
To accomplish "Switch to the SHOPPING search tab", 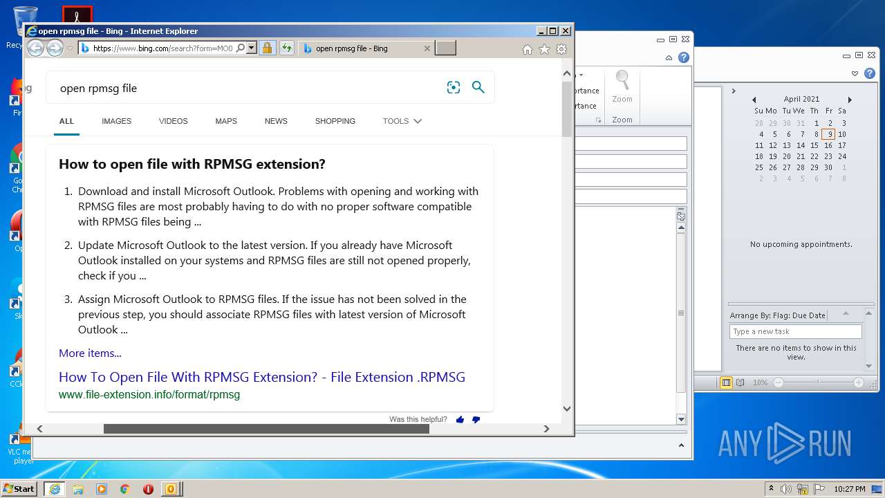I will [x=335, y=121].
